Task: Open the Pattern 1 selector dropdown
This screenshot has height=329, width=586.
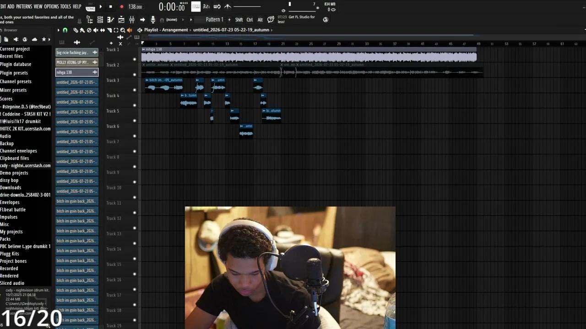Action: pos(214,20)
